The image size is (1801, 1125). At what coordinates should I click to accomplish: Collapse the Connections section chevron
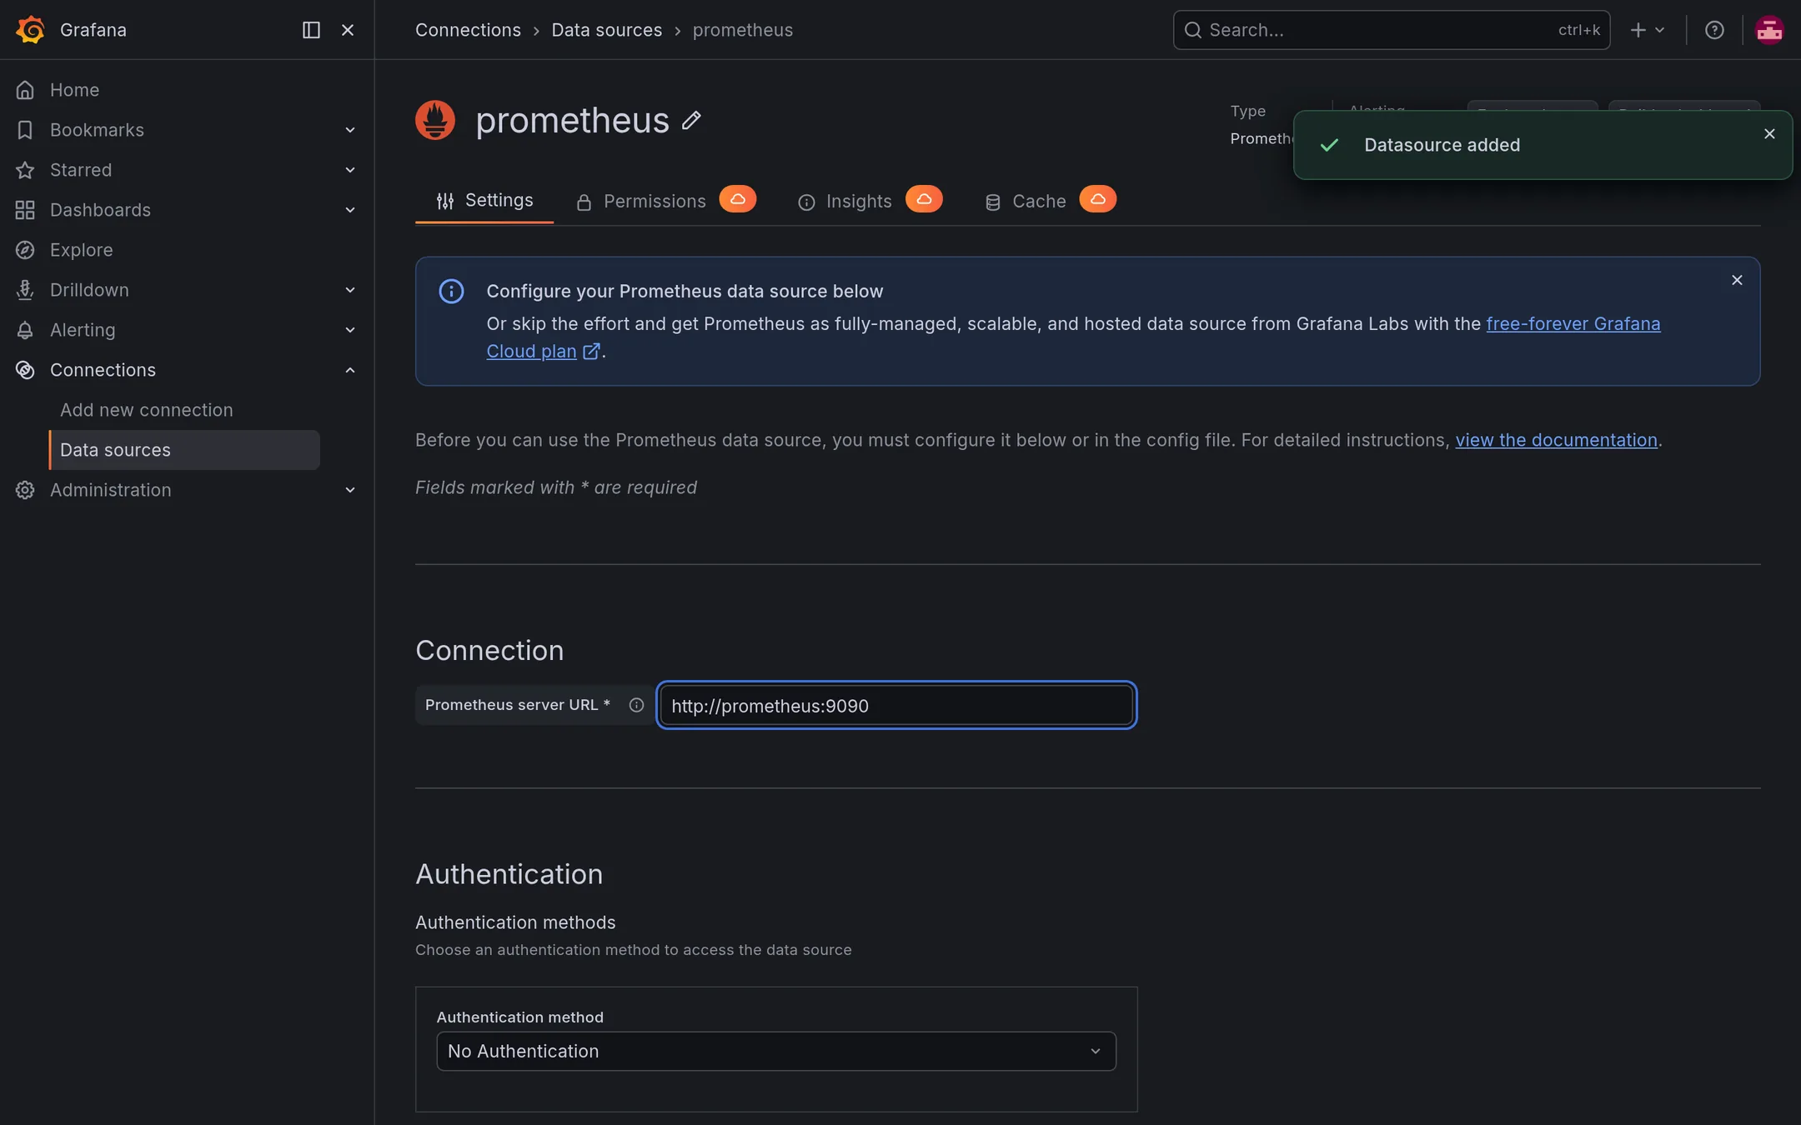[x=350, y=370]
